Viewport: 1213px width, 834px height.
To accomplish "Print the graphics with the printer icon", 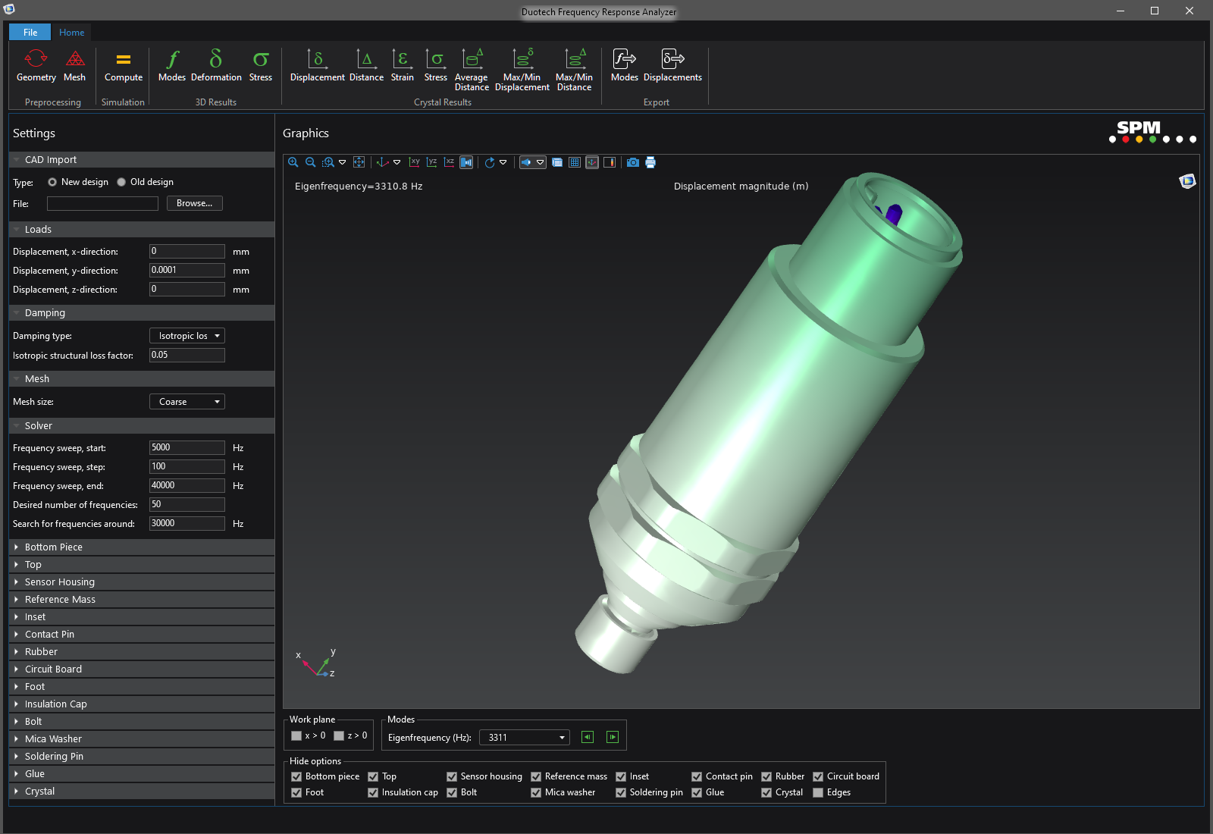I will click(650, 162).
